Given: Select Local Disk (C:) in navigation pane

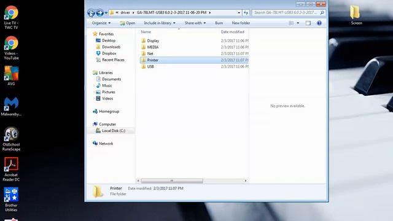Looking at the screenshot, I should [x=113, y=131].
